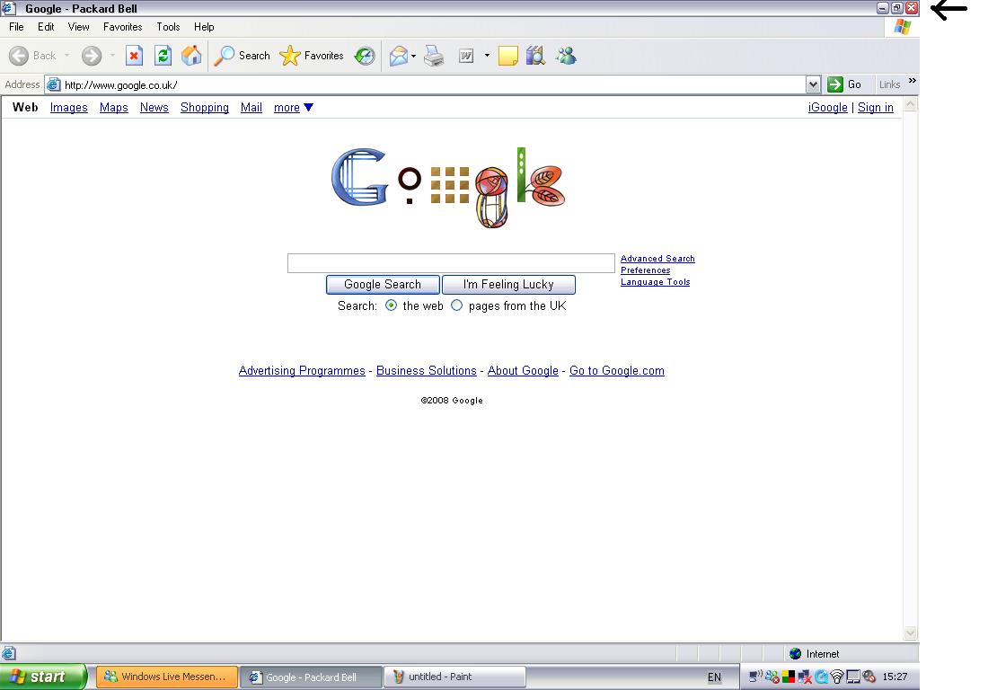Open the News link
This screenshot has width=988, height=690.
point(154,108)
